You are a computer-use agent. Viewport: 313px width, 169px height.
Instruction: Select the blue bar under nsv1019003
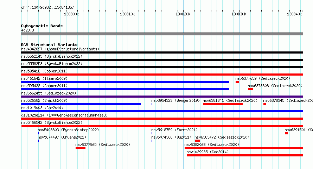coord(162,111)
